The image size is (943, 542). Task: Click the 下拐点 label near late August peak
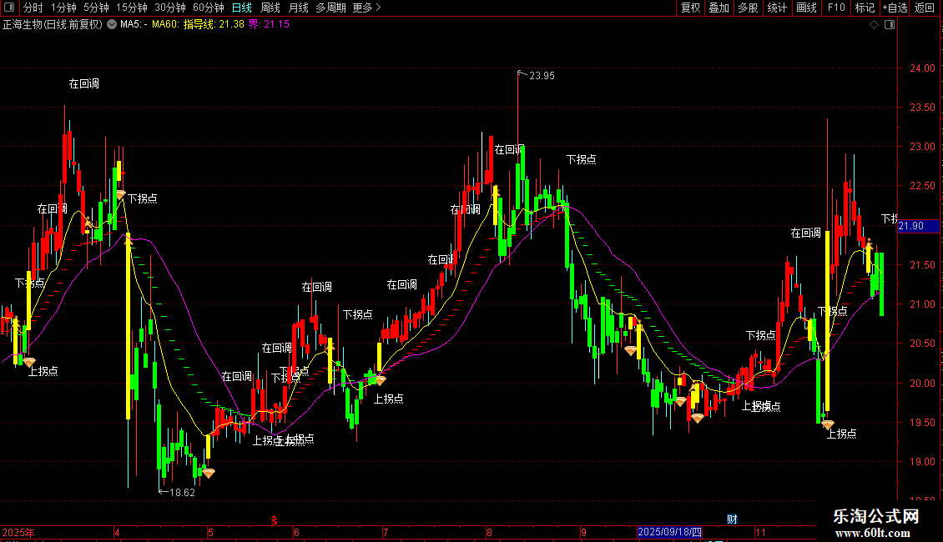(581, 160)
